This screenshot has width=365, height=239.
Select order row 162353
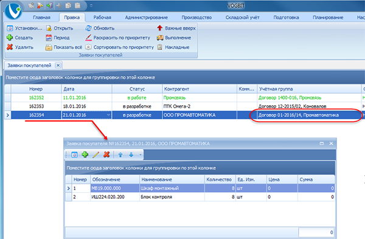(x=36, y=106)
